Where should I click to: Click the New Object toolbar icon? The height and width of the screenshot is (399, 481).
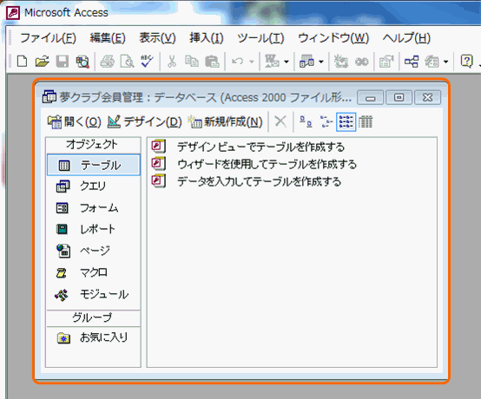pos(432,62)
